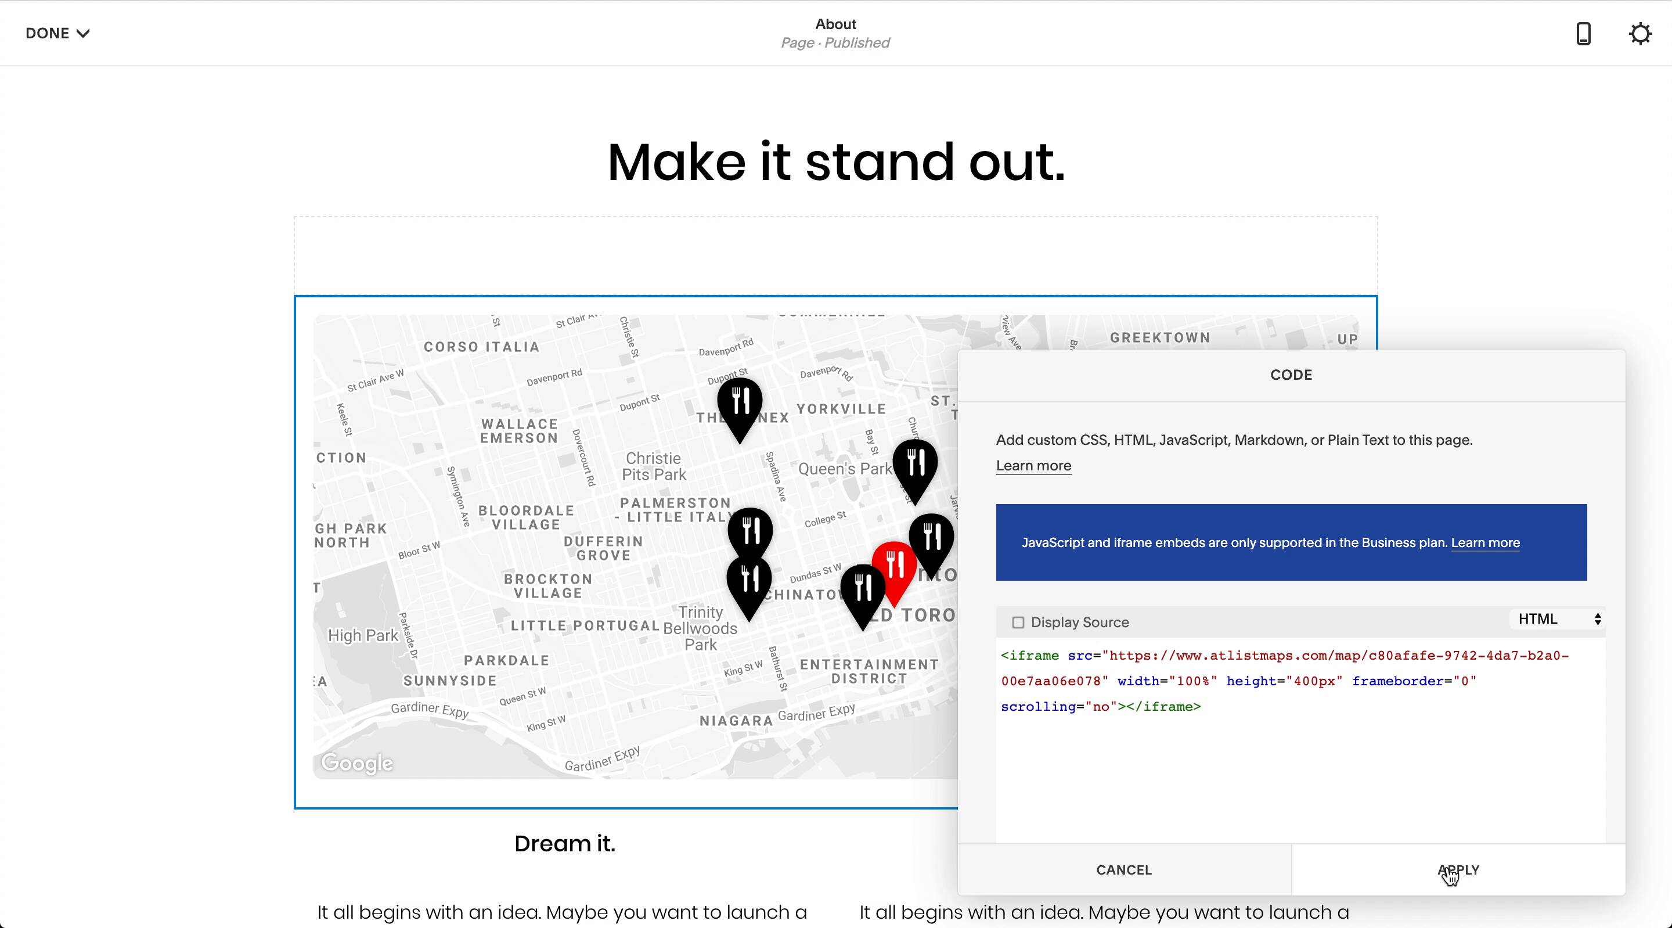
Task: Click the Make it stand out heading
Action: click(836, 163)
